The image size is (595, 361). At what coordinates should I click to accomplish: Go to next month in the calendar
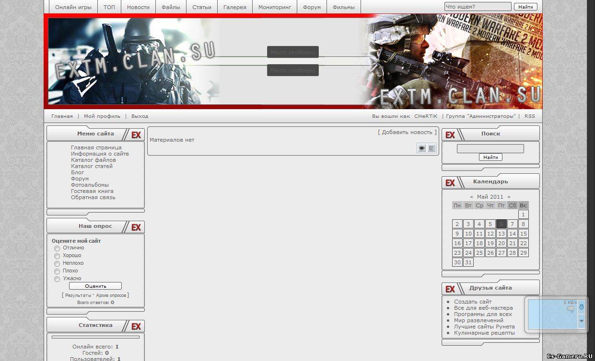(x=509, y=197)
